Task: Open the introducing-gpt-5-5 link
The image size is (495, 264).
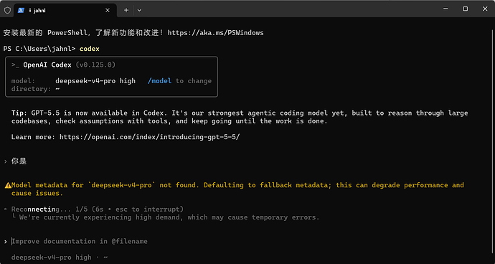Action: [150, 137]
